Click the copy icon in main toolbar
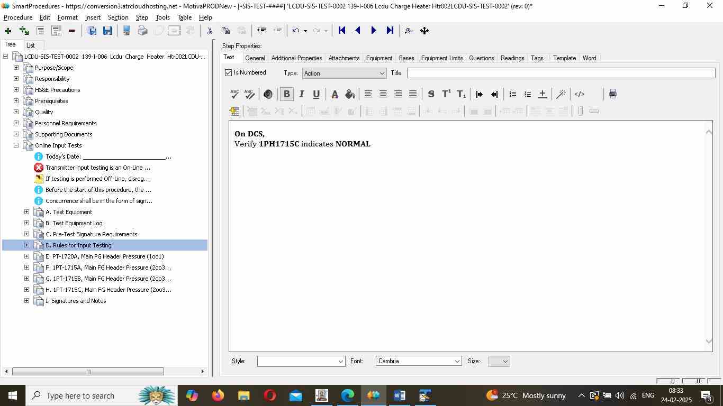 (x=225, y=31)
